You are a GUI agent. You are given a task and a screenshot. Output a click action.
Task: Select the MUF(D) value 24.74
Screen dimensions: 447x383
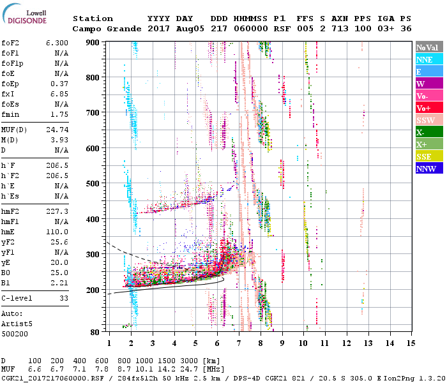[57, 129]
